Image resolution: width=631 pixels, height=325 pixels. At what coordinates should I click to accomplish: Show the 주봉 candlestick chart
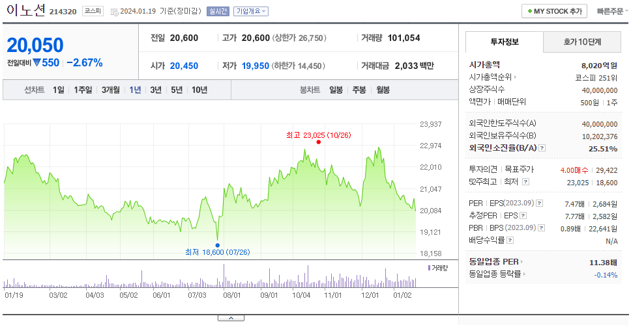click(x=359, y=90)
